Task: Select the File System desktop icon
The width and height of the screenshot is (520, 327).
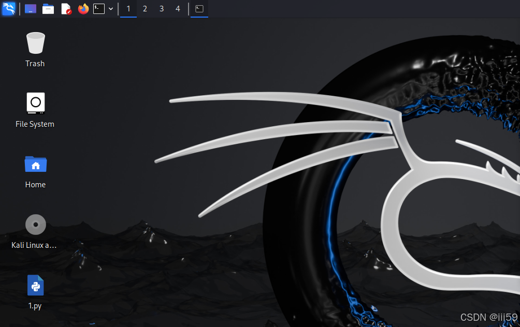Action: (36, 103)
